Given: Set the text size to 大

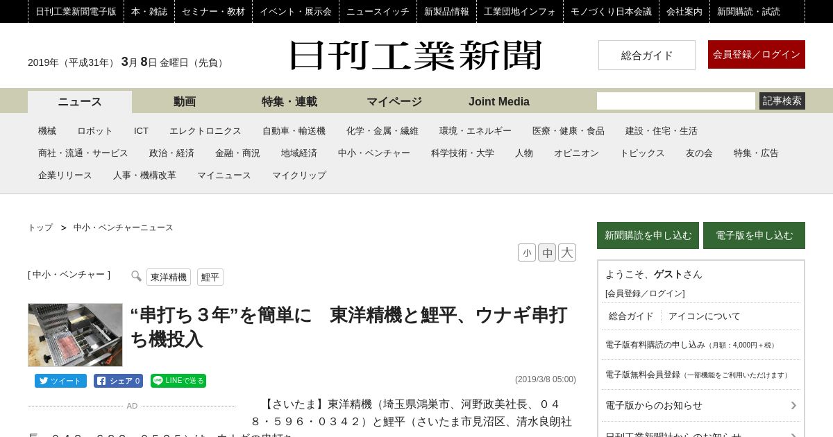Looking at the screenshot, I should (567, 252).
